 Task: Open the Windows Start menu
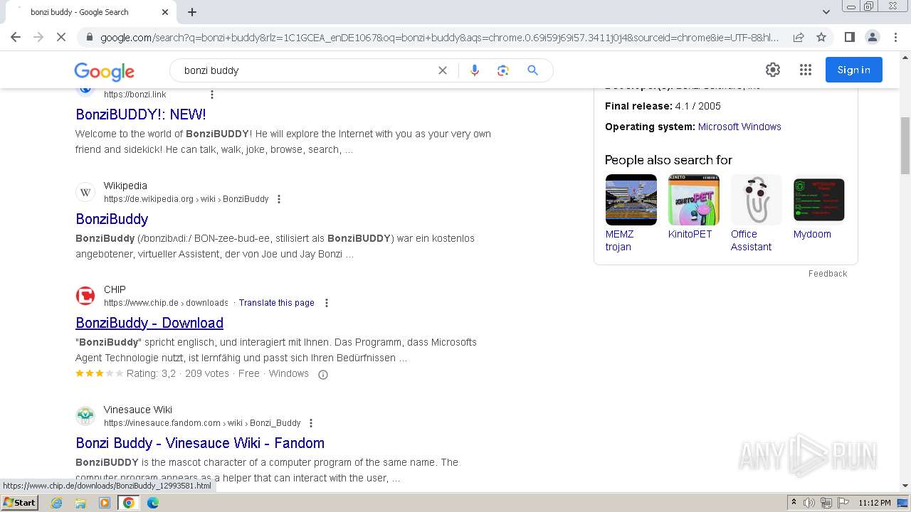click(20, 503)
